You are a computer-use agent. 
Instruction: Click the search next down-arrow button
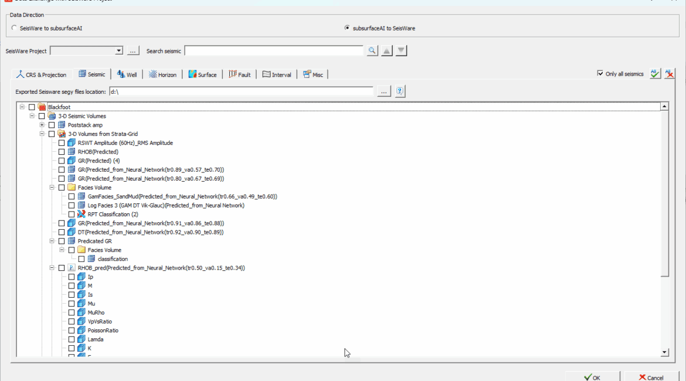click(401, 51)
